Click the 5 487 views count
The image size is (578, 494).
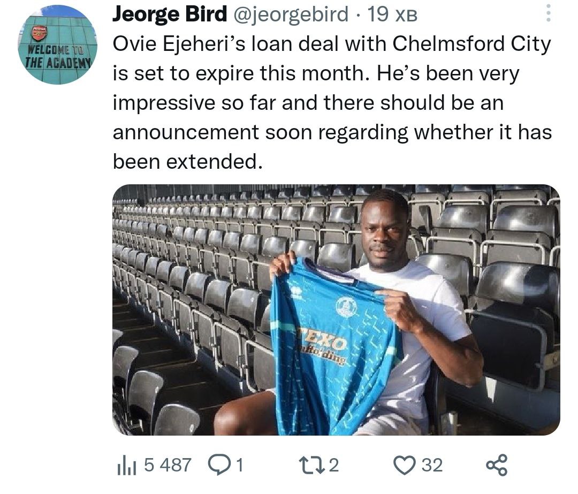(x=168, y=465)
